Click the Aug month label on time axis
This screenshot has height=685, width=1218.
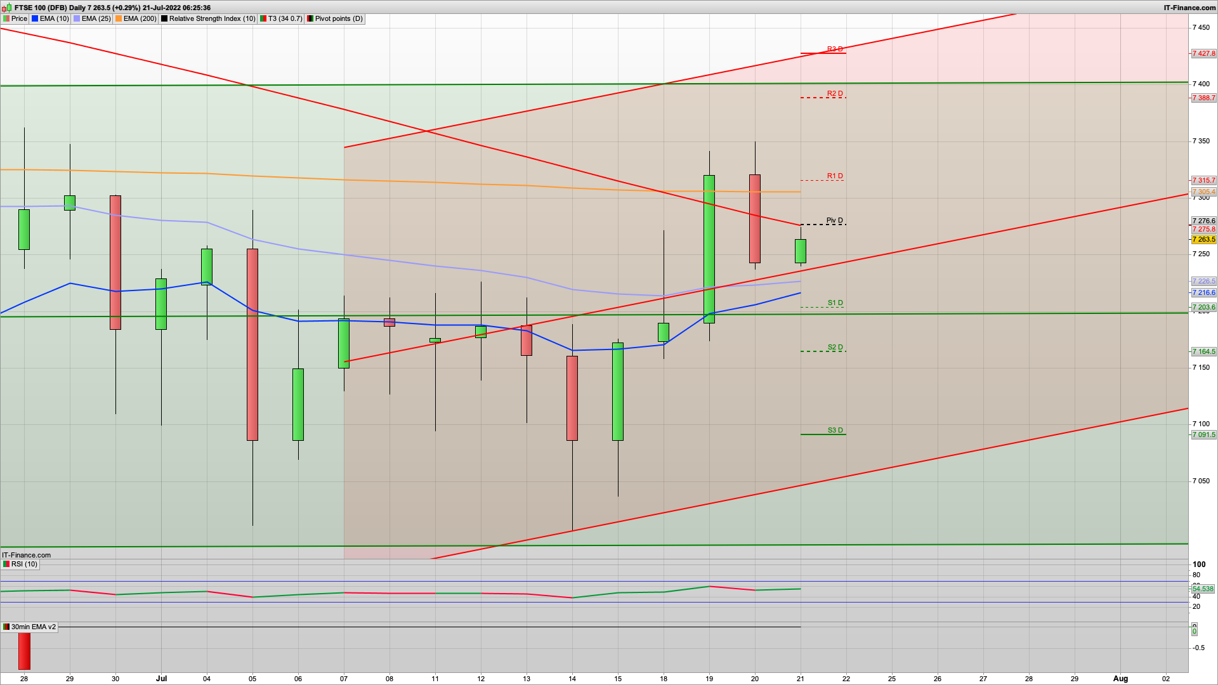coord(1121,679)
